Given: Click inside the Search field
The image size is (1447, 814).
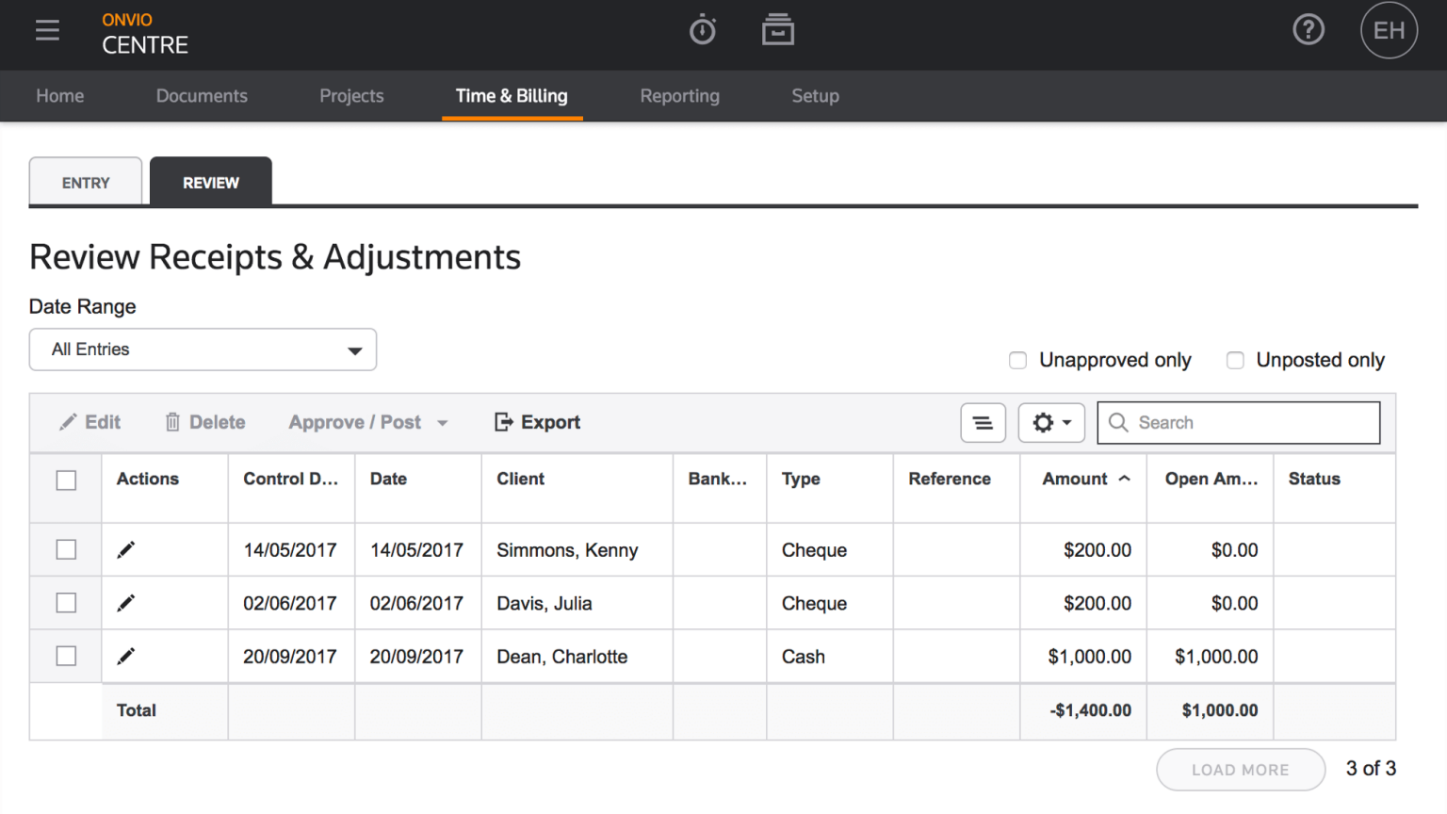Looking at the screenshot, I should (x=1238, y=422).
